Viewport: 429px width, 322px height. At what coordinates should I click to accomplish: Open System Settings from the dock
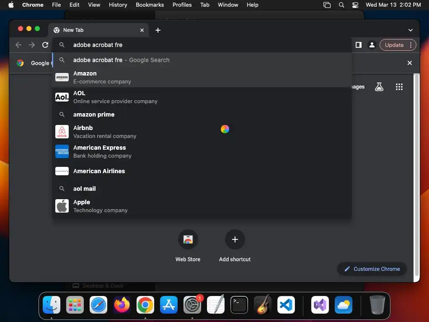click(x=192, y=305)
